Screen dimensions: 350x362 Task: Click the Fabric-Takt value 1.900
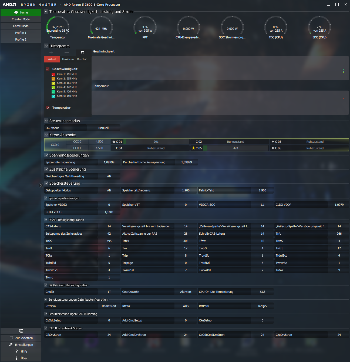pos(262,190)
